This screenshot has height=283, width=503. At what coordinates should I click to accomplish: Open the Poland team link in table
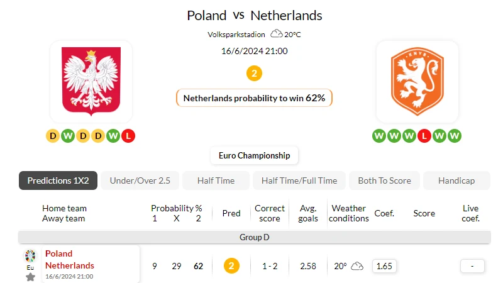coord(58,253)
